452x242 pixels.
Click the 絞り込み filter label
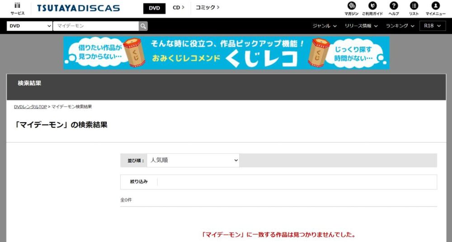tap(139, 182)
